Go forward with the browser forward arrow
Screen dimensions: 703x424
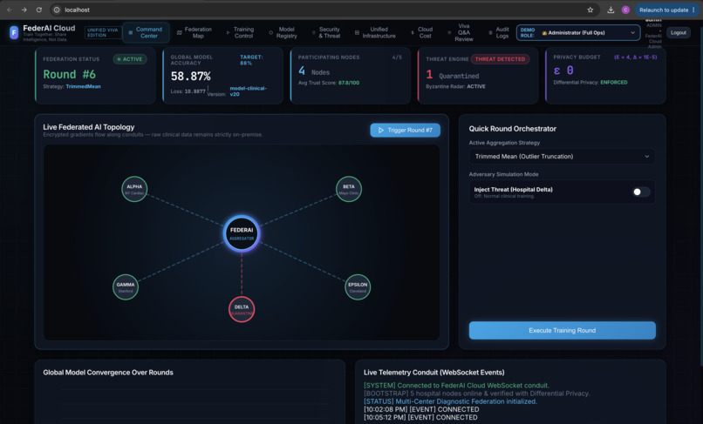[24, 10]
